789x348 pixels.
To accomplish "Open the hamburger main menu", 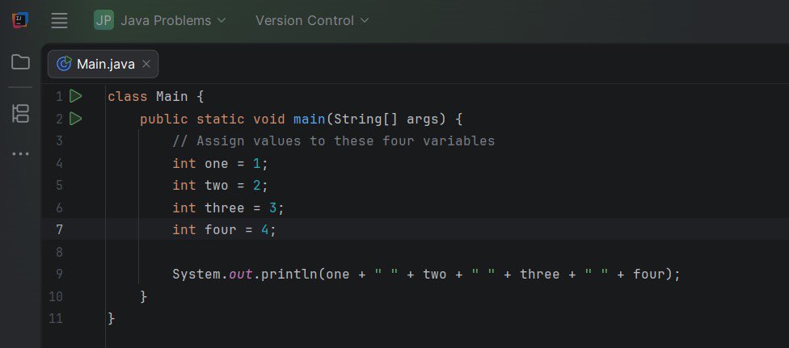I will tap(59, 21).
